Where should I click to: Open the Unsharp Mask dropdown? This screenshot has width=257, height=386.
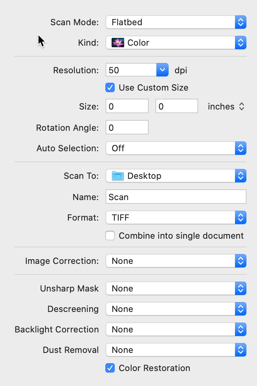(176, 288)
